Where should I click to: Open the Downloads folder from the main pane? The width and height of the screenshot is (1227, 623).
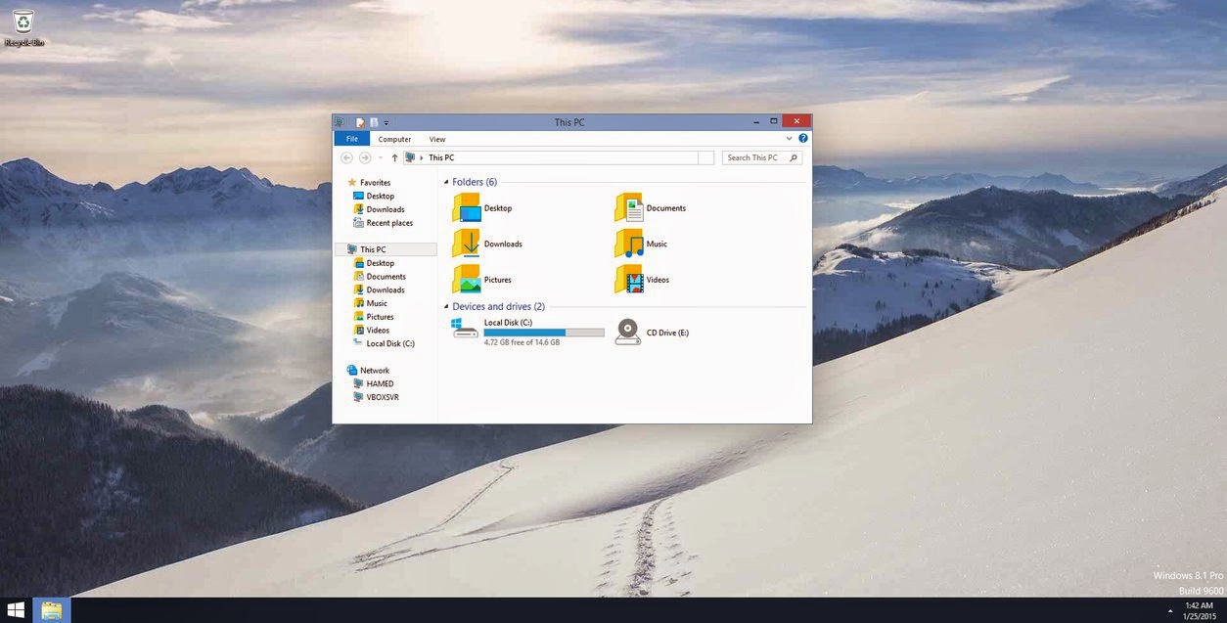503,244
